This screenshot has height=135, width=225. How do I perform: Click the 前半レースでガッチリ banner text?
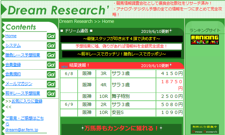click(122, 54)
